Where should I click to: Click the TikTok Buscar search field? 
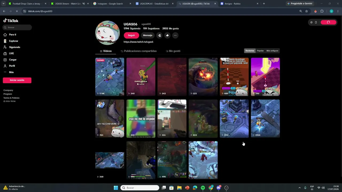[x=17, y=27]
